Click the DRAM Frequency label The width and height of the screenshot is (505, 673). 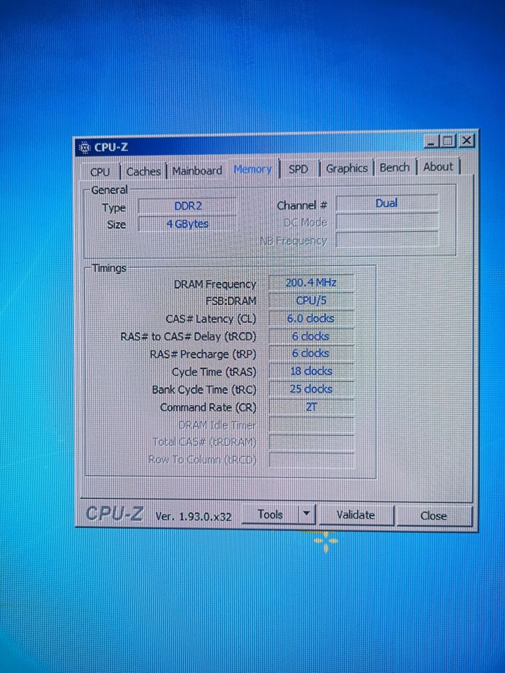pos(215,284)
